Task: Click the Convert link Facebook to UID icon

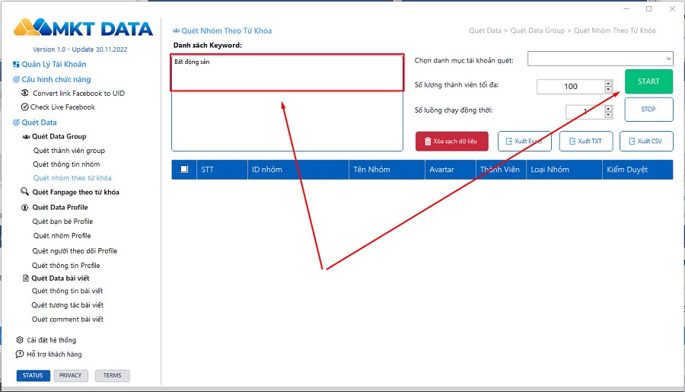Action: click(x=25, y=93)
